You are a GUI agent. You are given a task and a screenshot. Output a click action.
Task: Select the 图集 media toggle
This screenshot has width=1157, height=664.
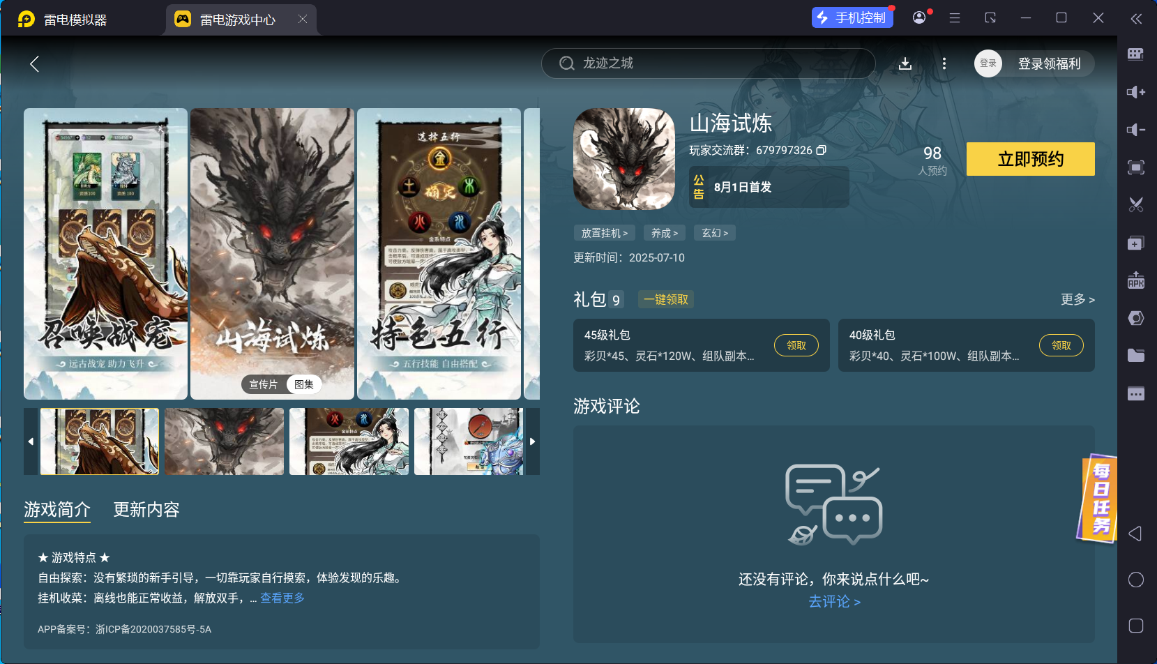(x=304, y=384)
